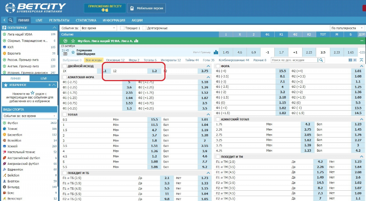This screenshot has height=201, width=366.
Task: Open the По популярности sort dropdown
Action: 347,28
